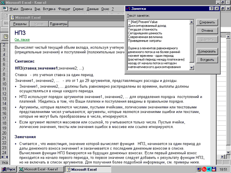Open the Окно menu
Image resolution: width=231 pixels, height=173 pixels.
pos(105,9)
